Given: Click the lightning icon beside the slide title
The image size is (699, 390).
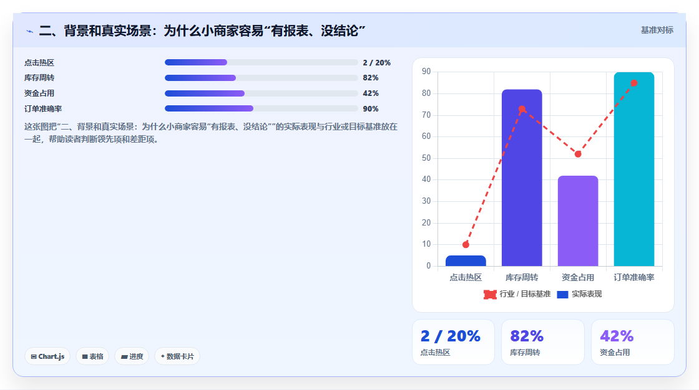Looking at the screenshot, I should coord(30,31).
